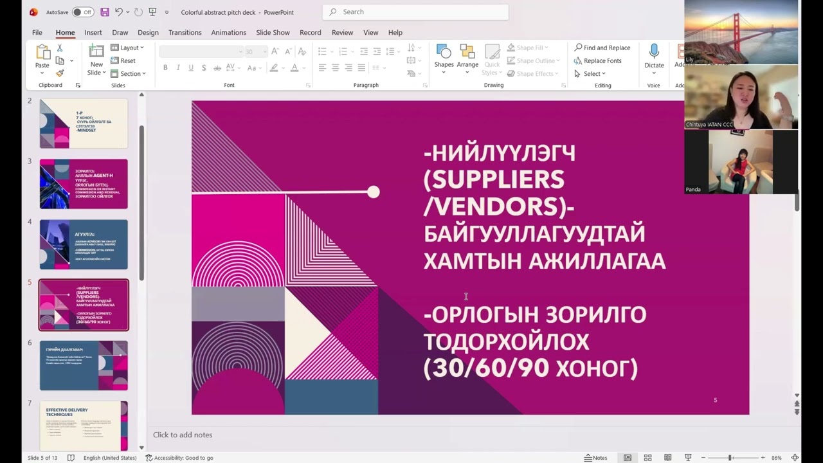823x463 pixels.
Task: Start Slide Show icon in status bar
Action: tap(688, 458)
